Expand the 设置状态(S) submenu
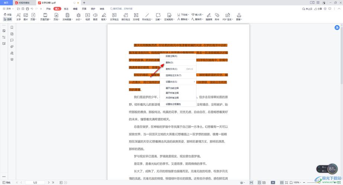The height and width of the screenshot is (185, 343). point(172,82)
